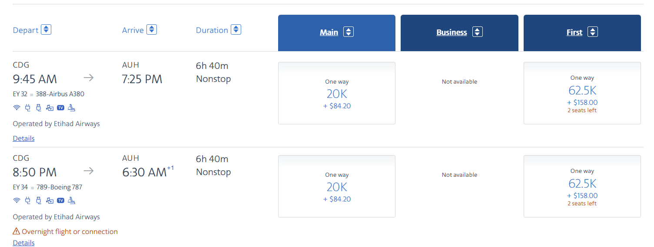Click the power outlet icon on flight EY 32

[28, 107]
